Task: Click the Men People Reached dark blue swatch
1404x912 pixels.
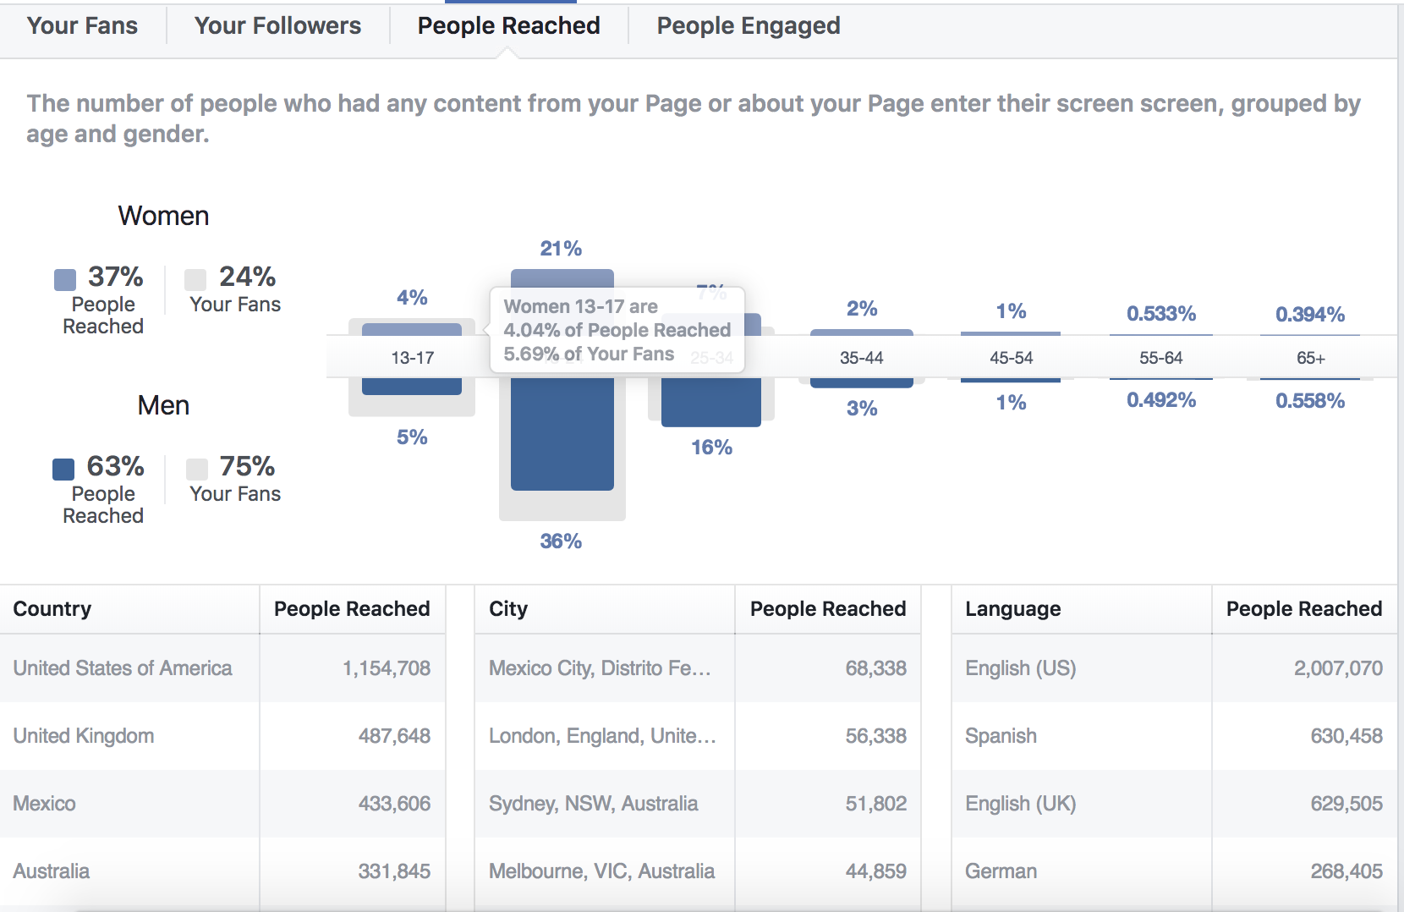Action: [x=63, y=469]
